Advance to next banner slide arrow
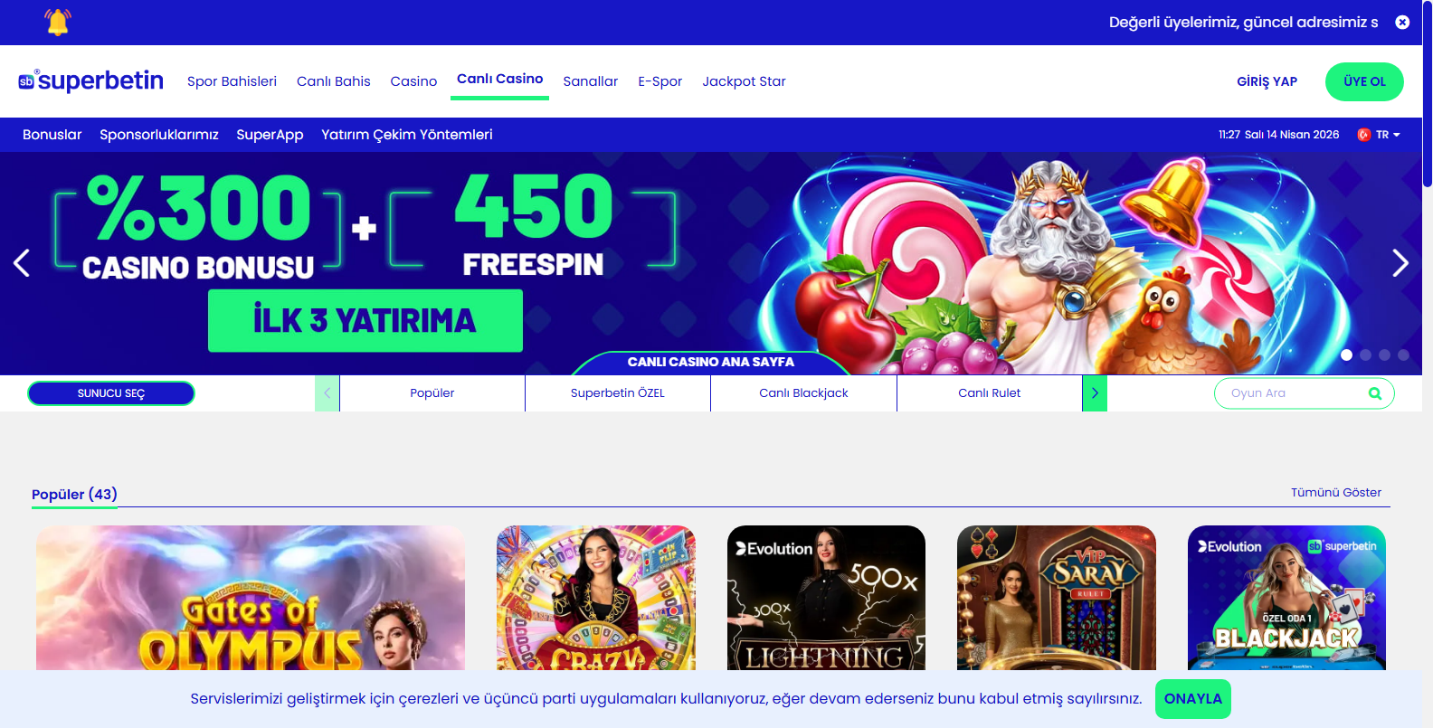Image resolution: width=1433 pixels, height=728 pixels. 1400,263
